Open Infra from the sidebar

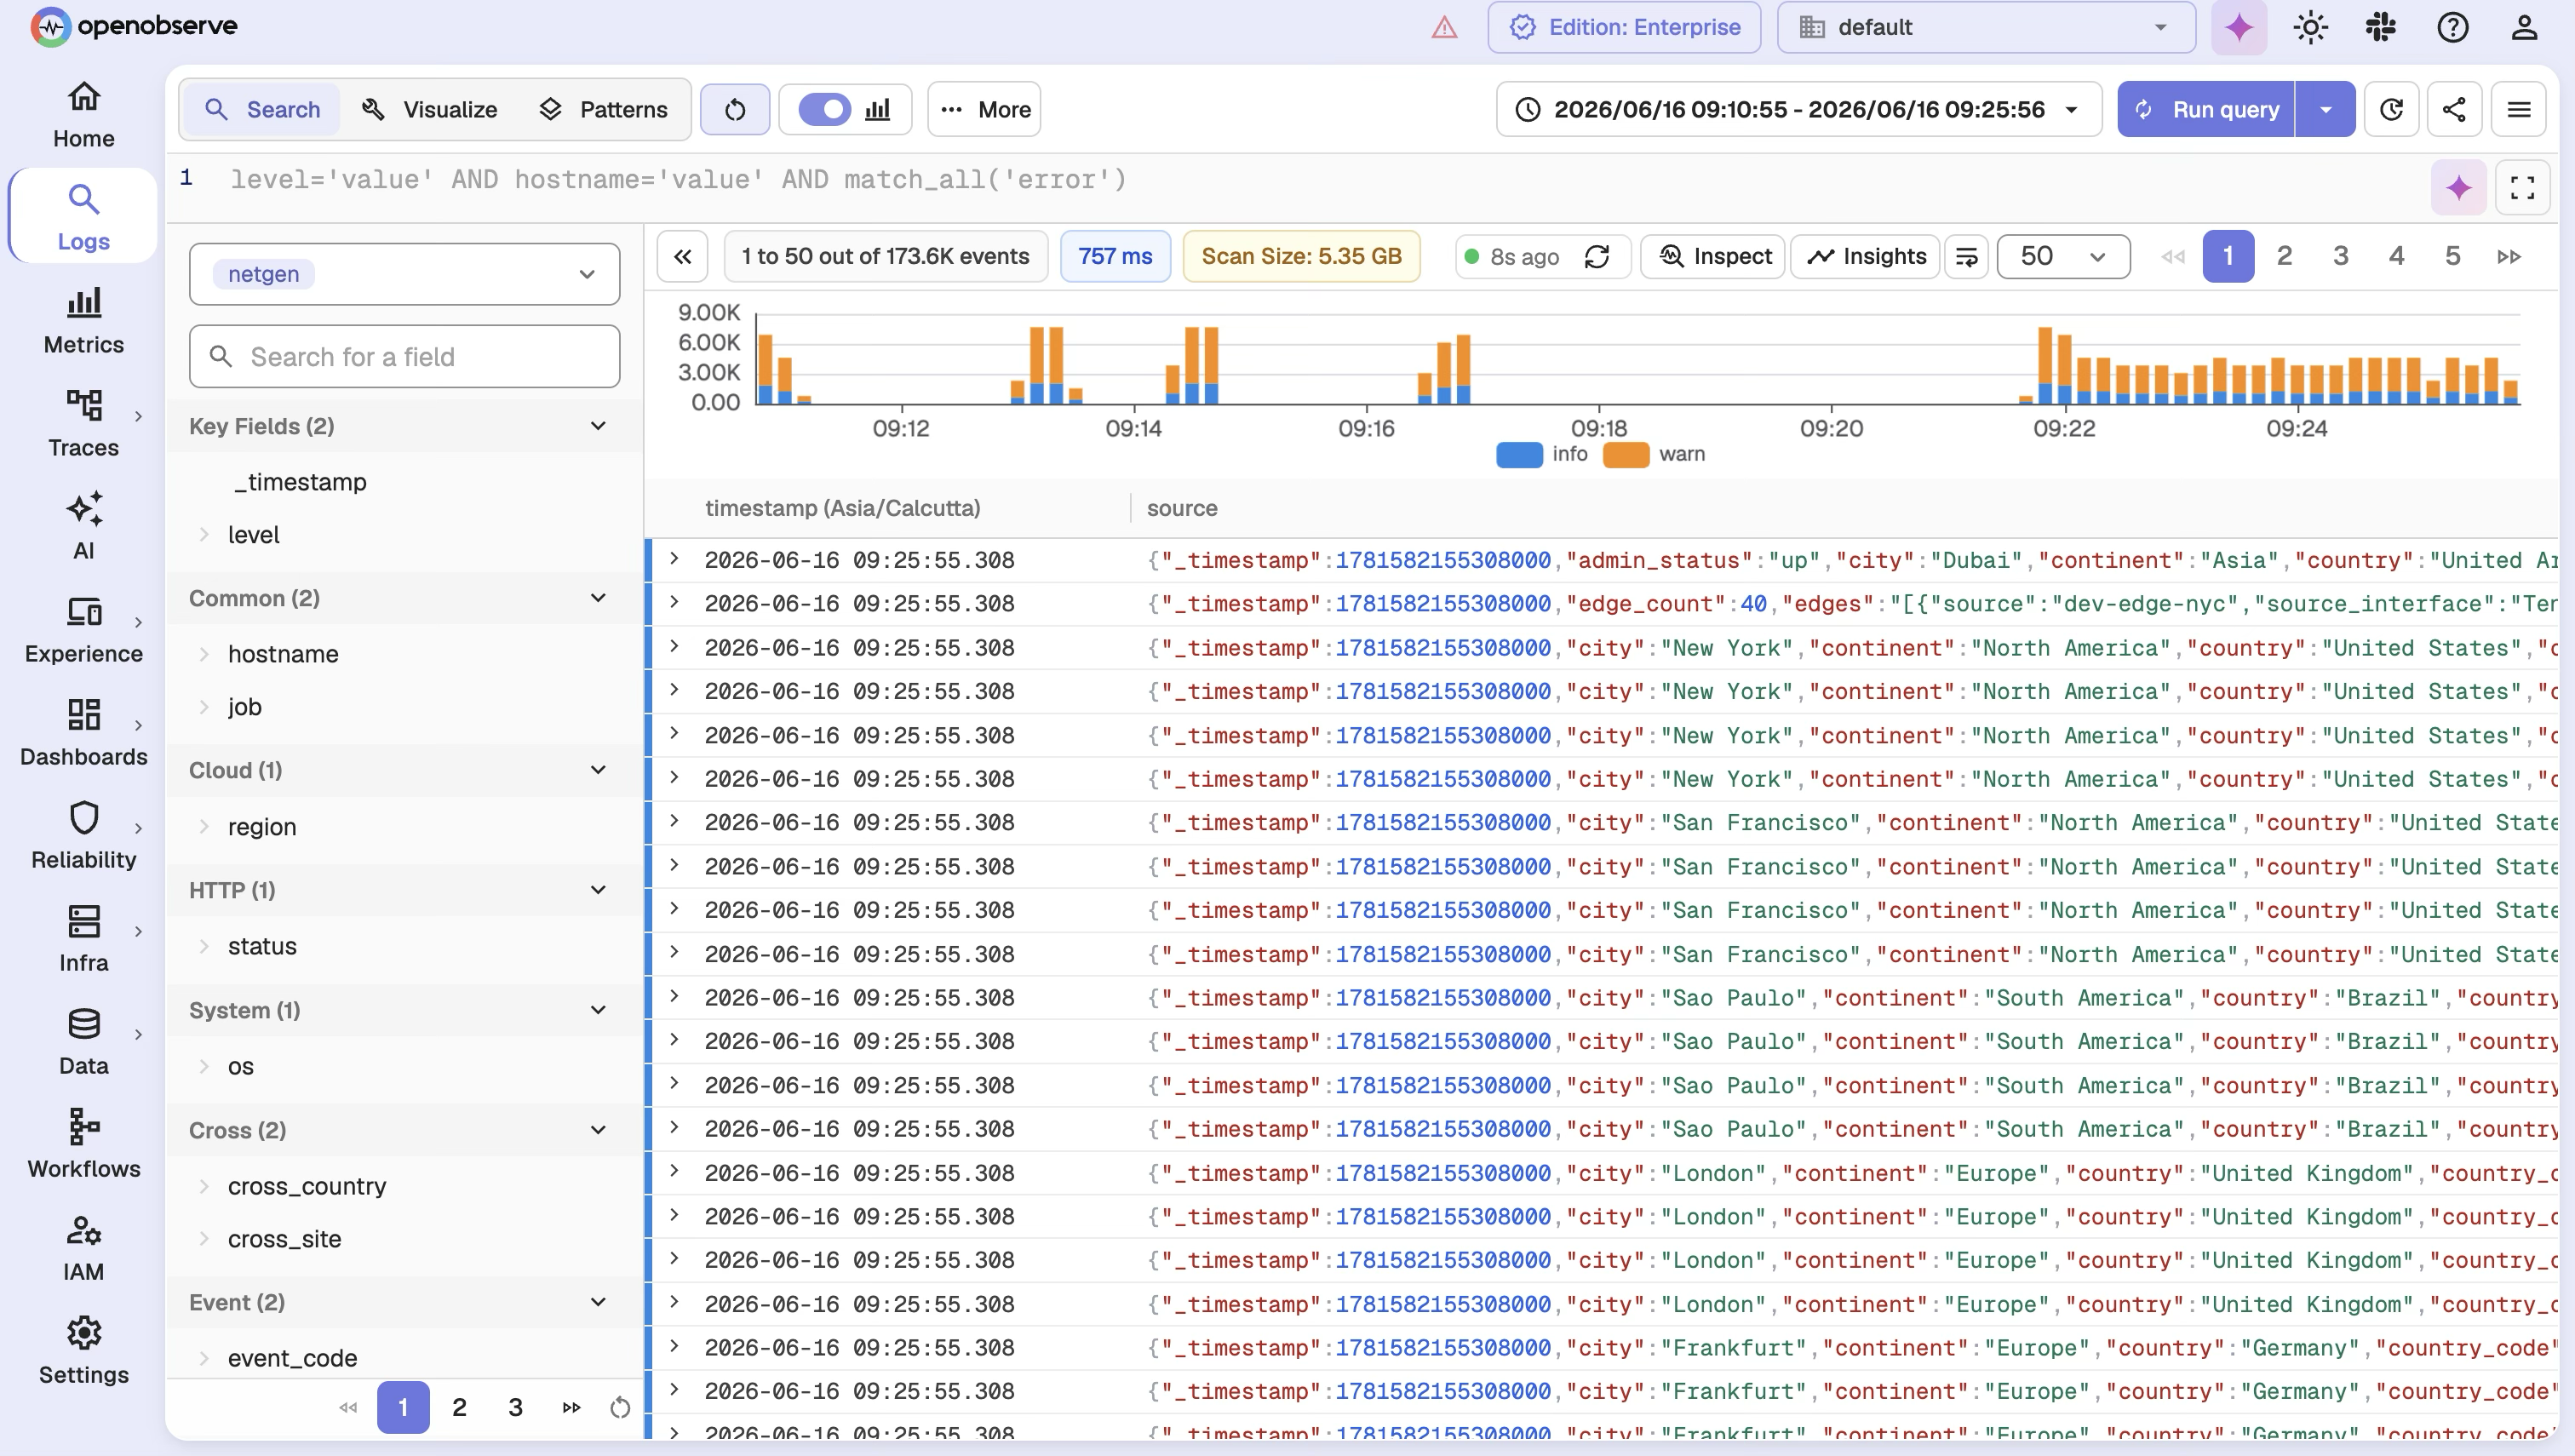[83, 939]
